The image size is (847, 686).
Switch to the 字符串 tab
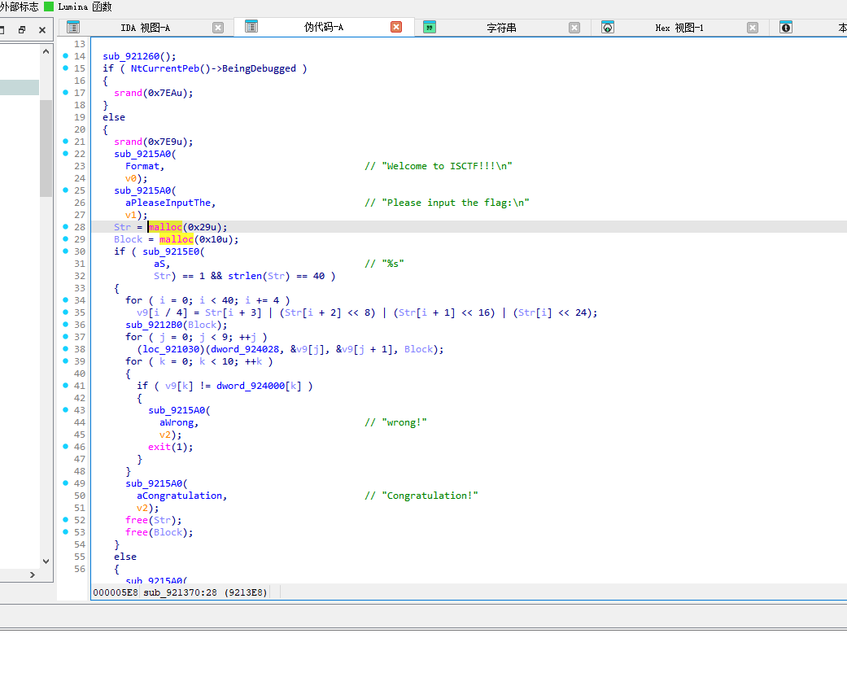(x=501, y=28)
